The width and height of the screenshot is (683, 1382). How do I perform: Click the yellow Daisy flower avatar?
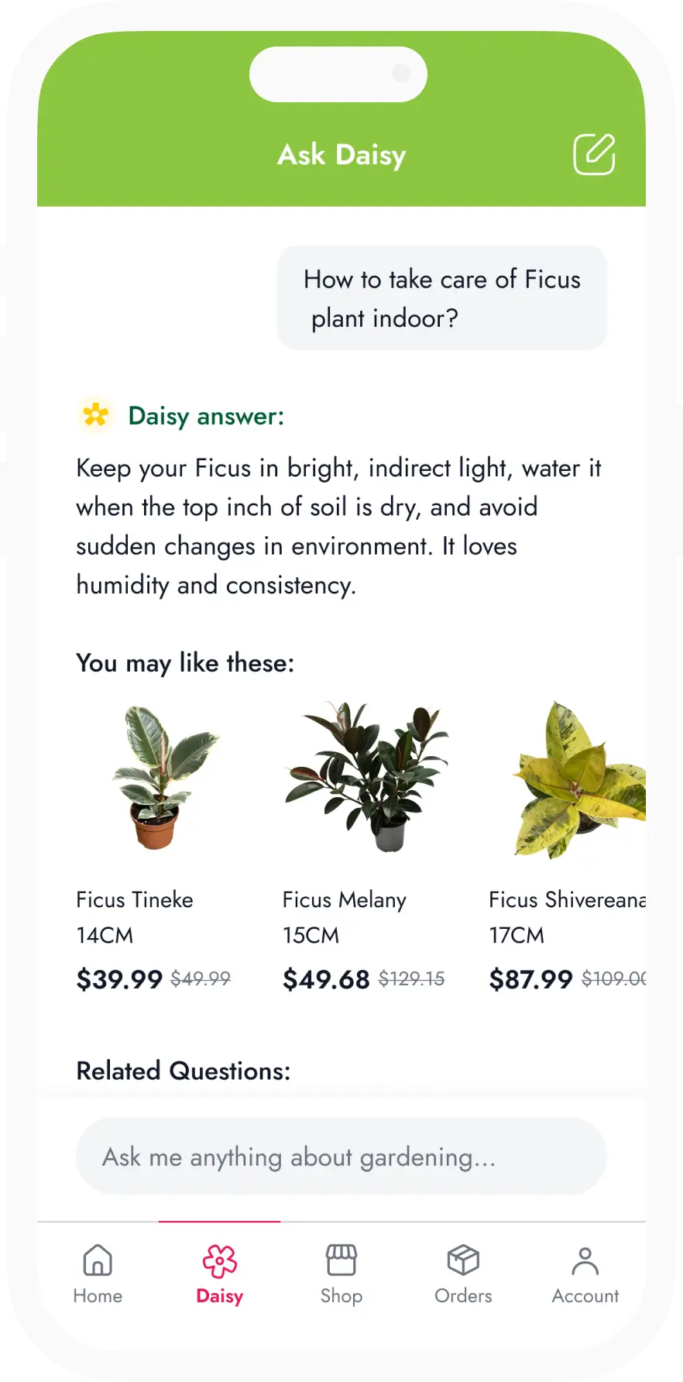(96, 415)
